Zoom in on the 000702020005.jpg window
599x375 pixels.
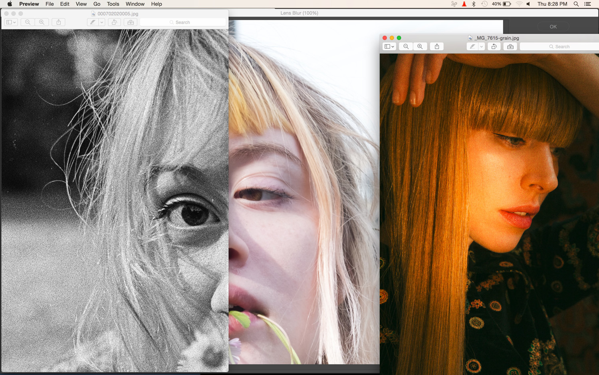coord(42,22)
